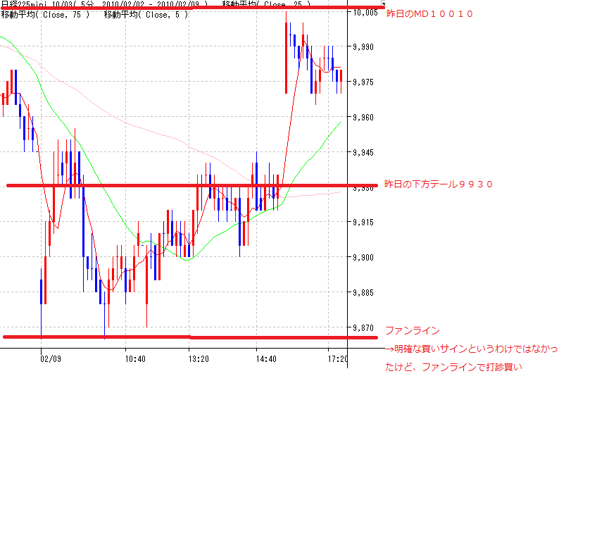Click the small arrow icon at chart top-right corner
The image size is (604, 538).
(383, 4)
